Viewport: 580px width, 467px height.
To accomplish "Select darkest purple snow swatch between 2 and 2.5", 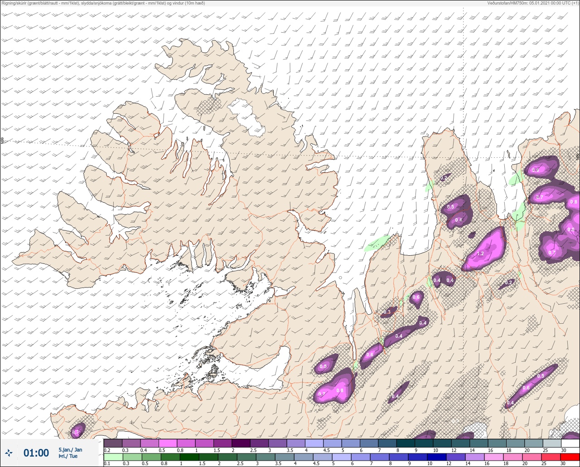I will click(241, 443).
